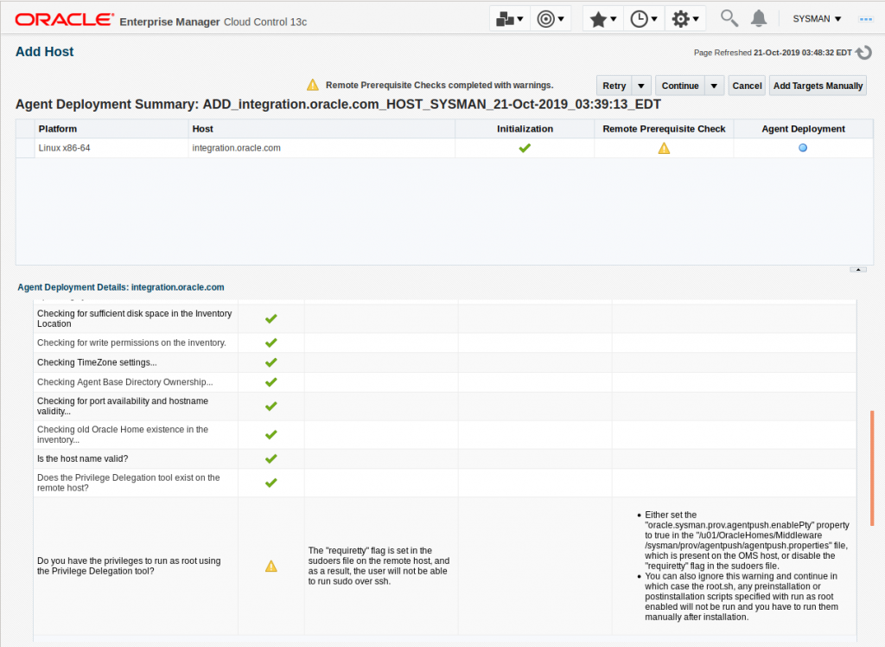Click Add Targets Manually button
885x647 pixels.
coord(818,86)
